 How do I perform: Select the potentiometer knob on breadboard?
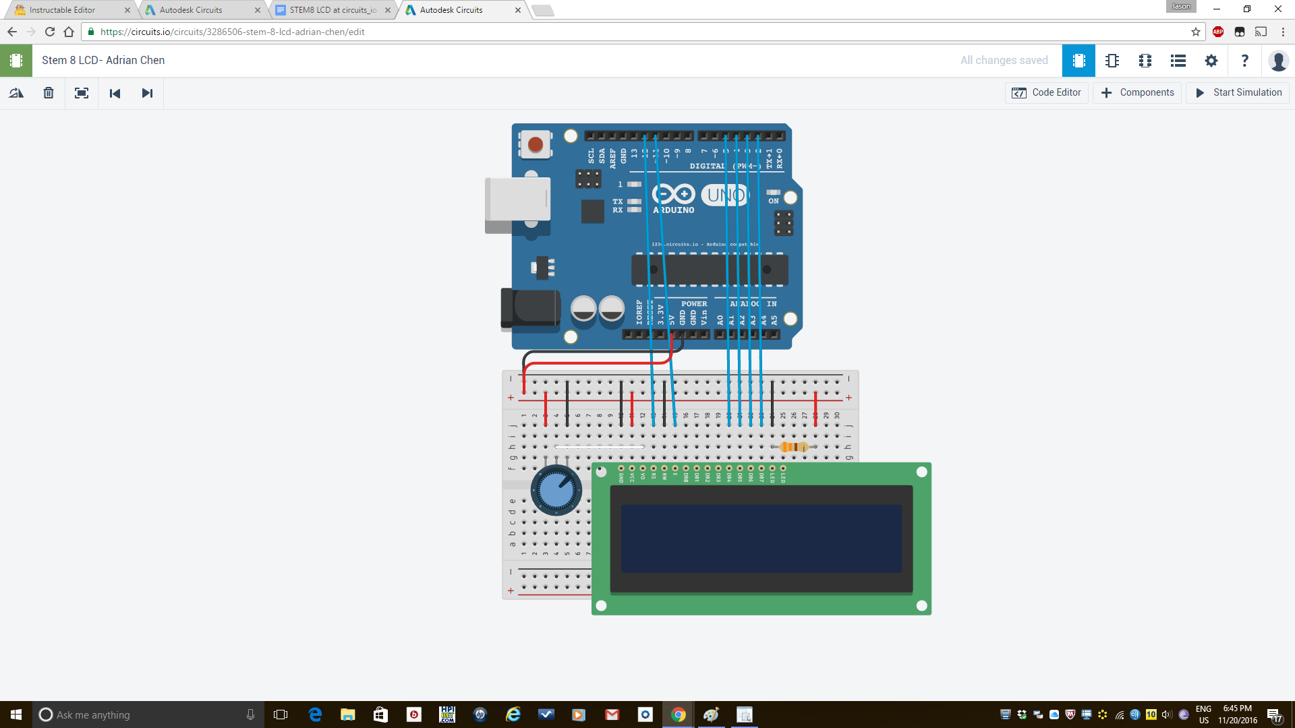coord(556,490)
